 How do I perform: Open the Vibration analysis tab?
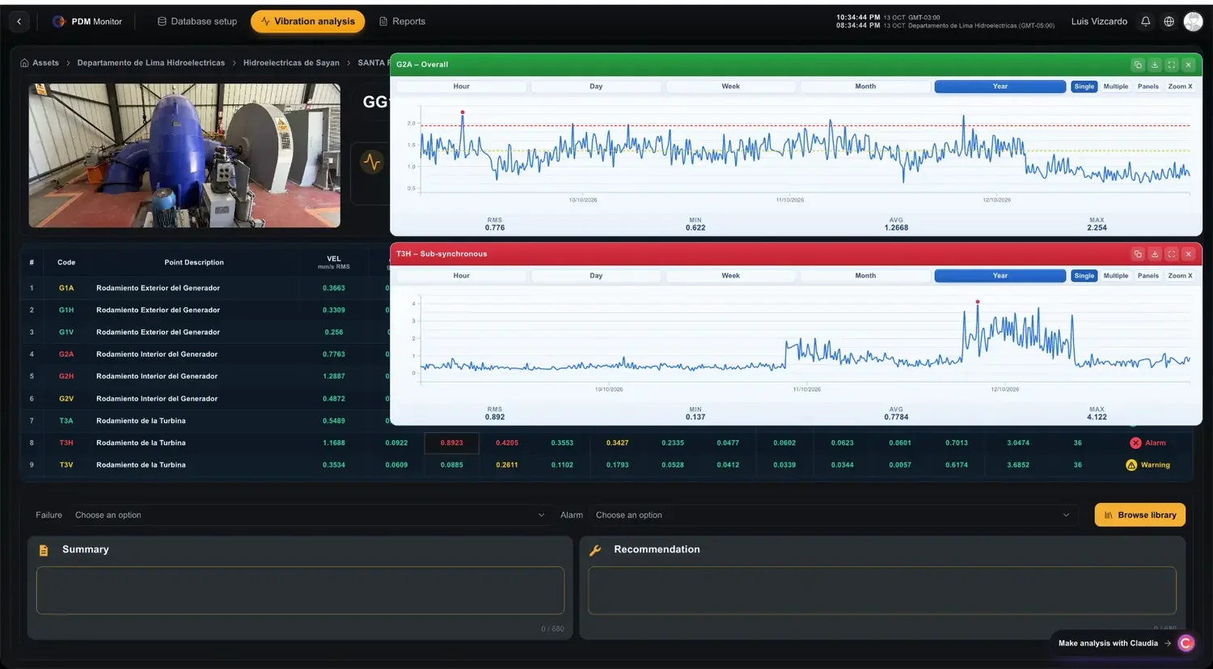(x=308, y=22)
